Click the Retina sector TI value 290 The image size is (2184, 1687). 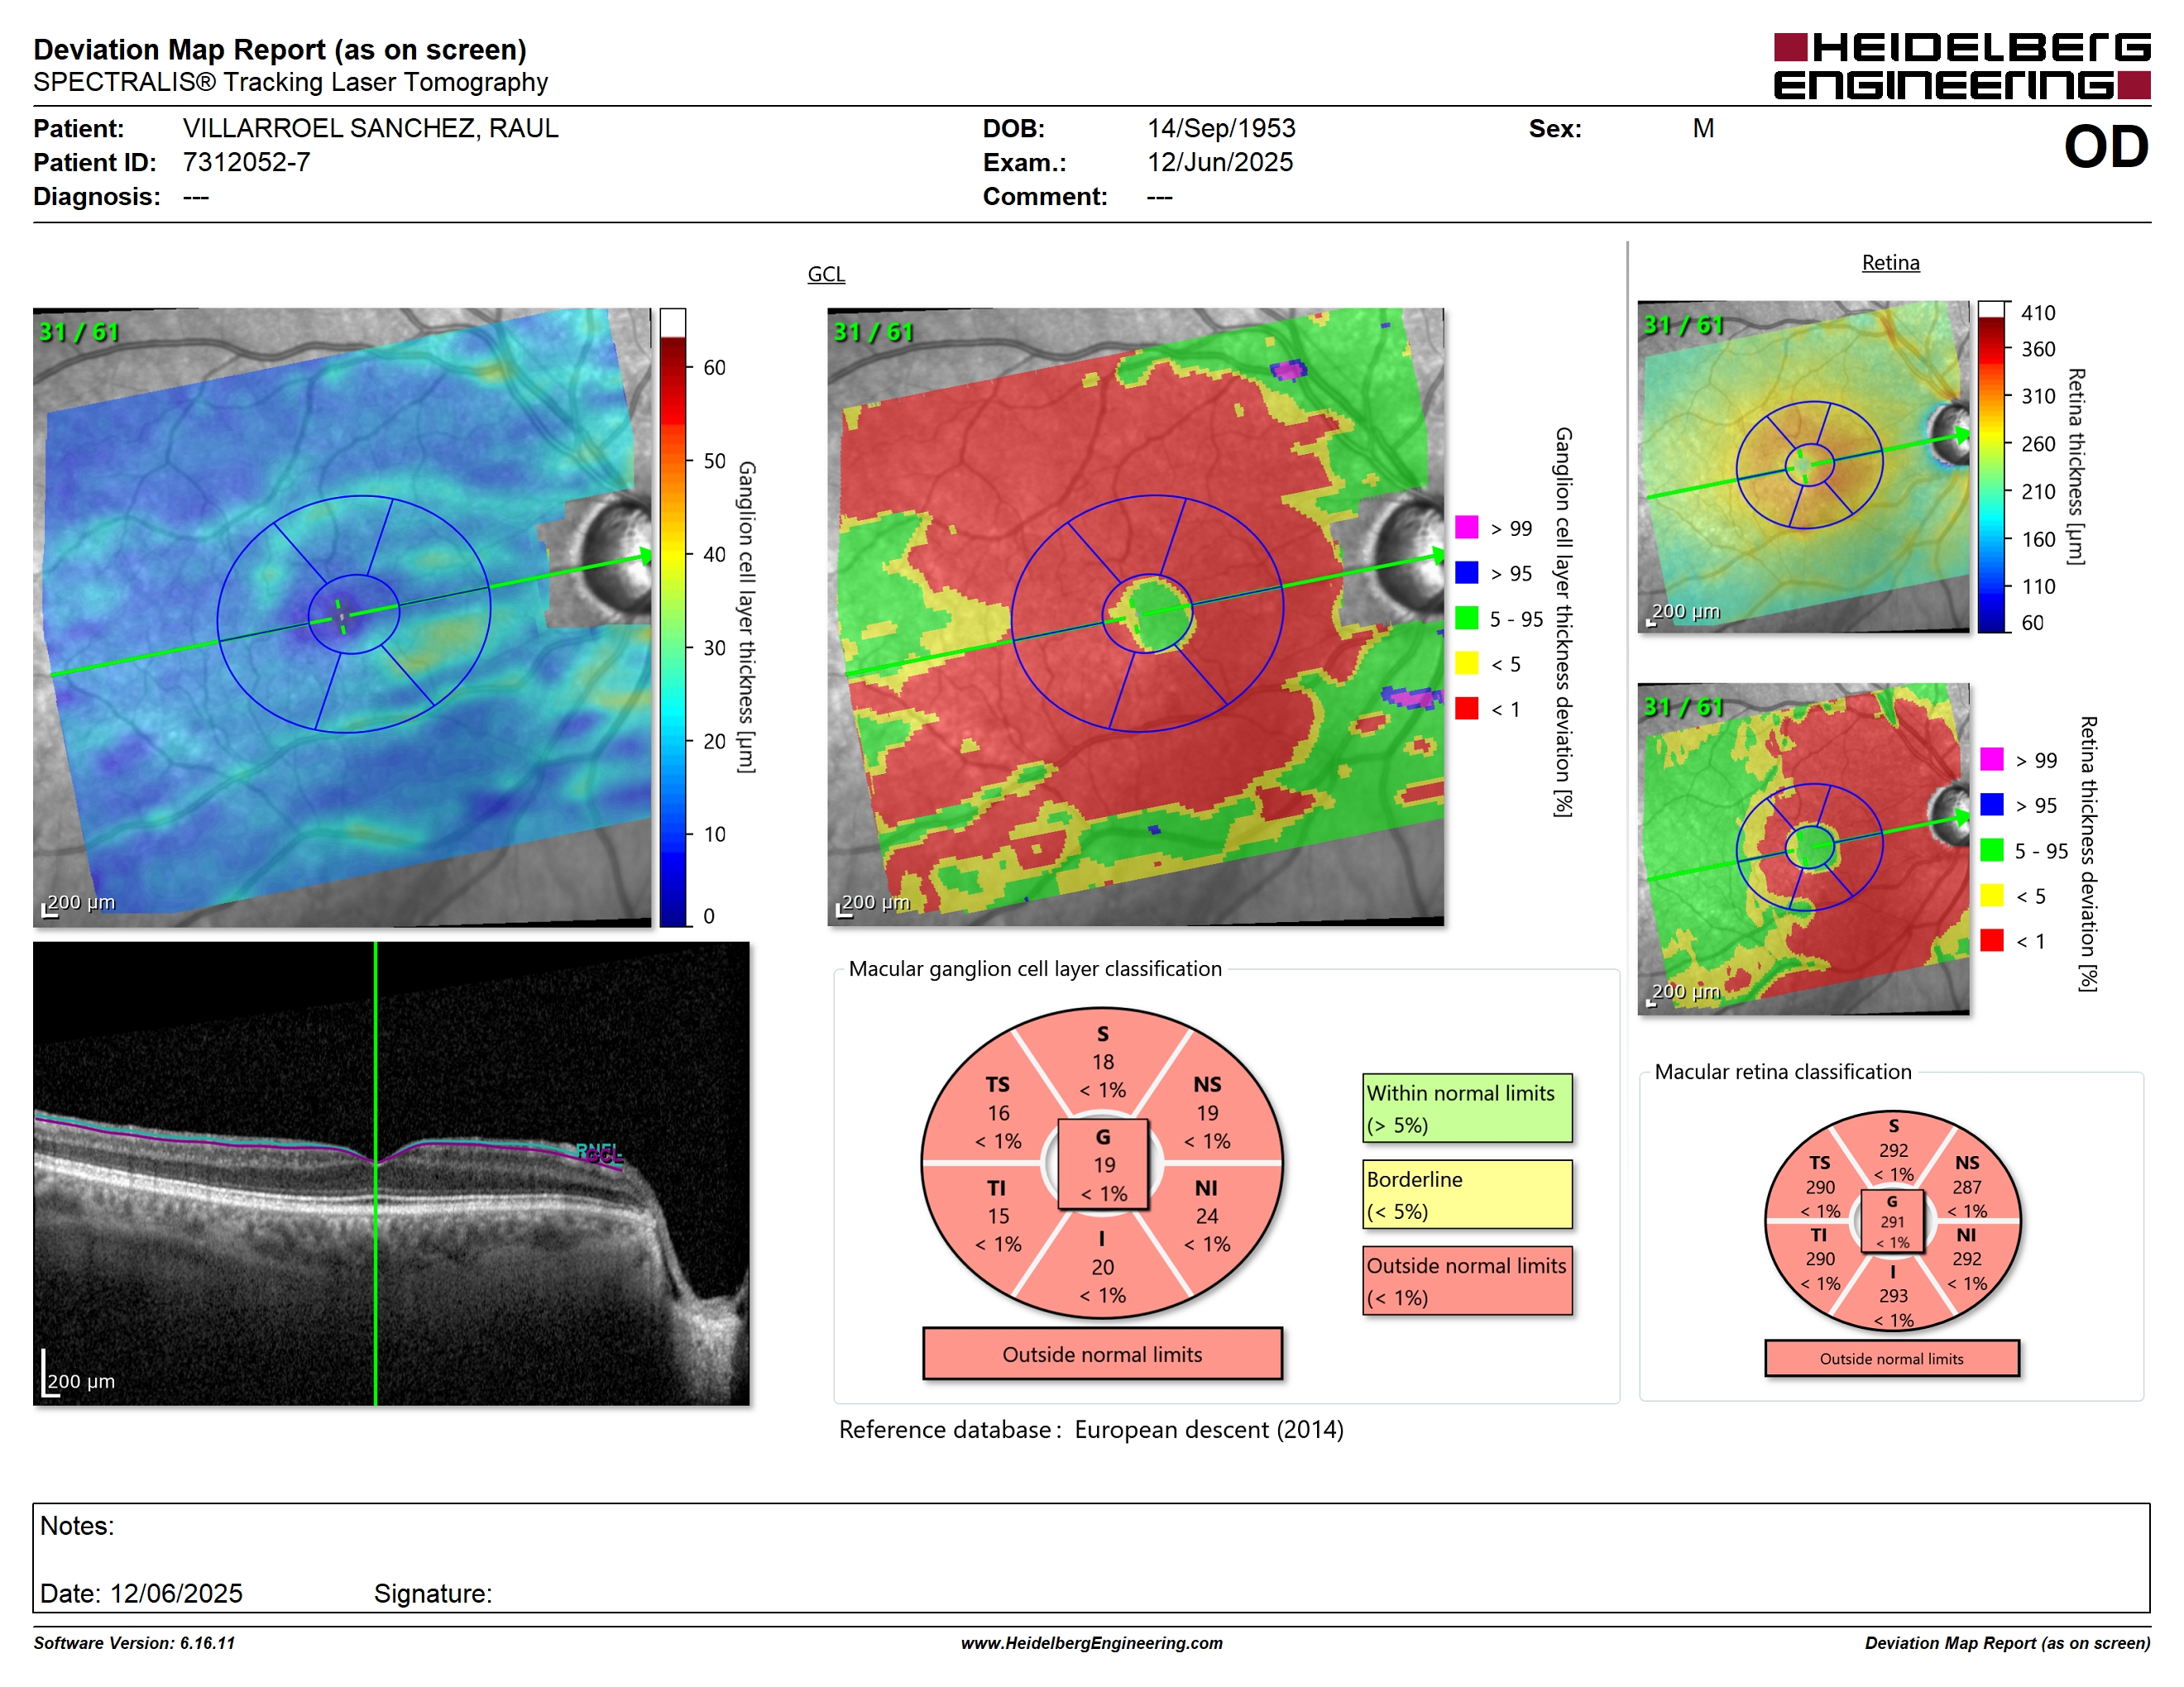click(1820, 1259)
